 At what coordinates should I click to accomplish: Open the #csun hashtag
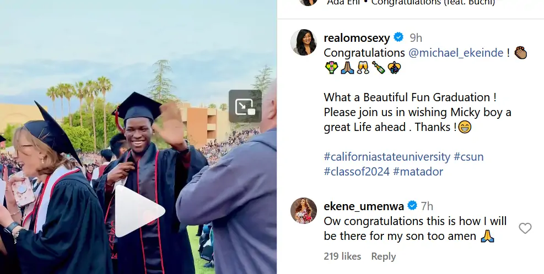pos(468,157)
